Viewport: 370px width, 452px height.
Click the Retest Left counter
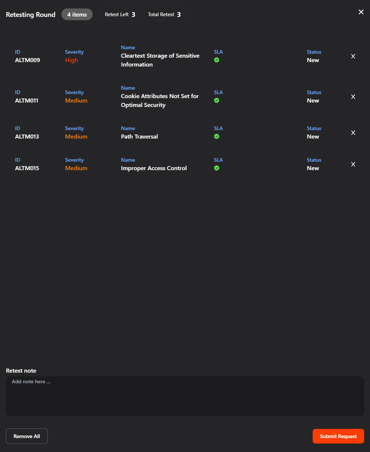120,15
